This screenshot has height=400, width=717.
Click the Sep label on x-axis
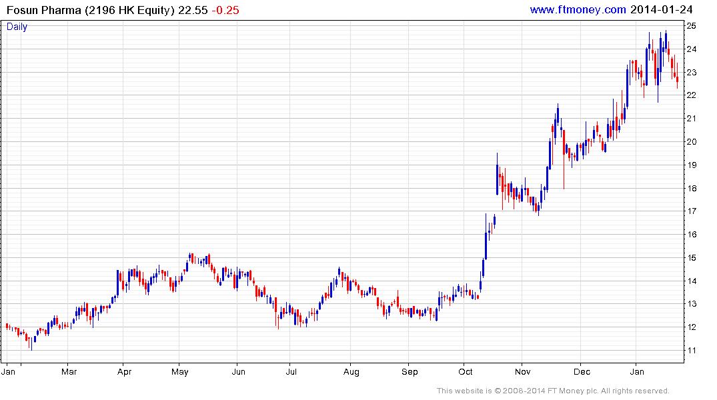coord(410,371)
